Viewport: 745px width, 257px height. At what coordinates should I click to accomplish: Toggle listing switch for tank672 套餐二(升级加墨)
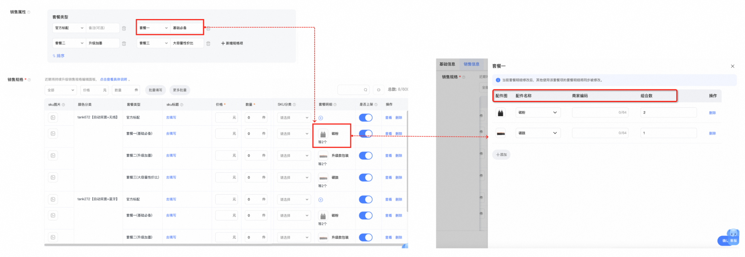tap(366, 155)
